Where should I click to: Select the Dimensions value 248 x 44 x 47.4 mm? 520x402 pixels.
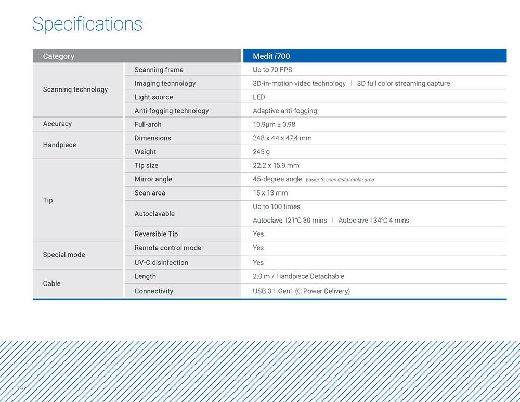pos(282,138)
